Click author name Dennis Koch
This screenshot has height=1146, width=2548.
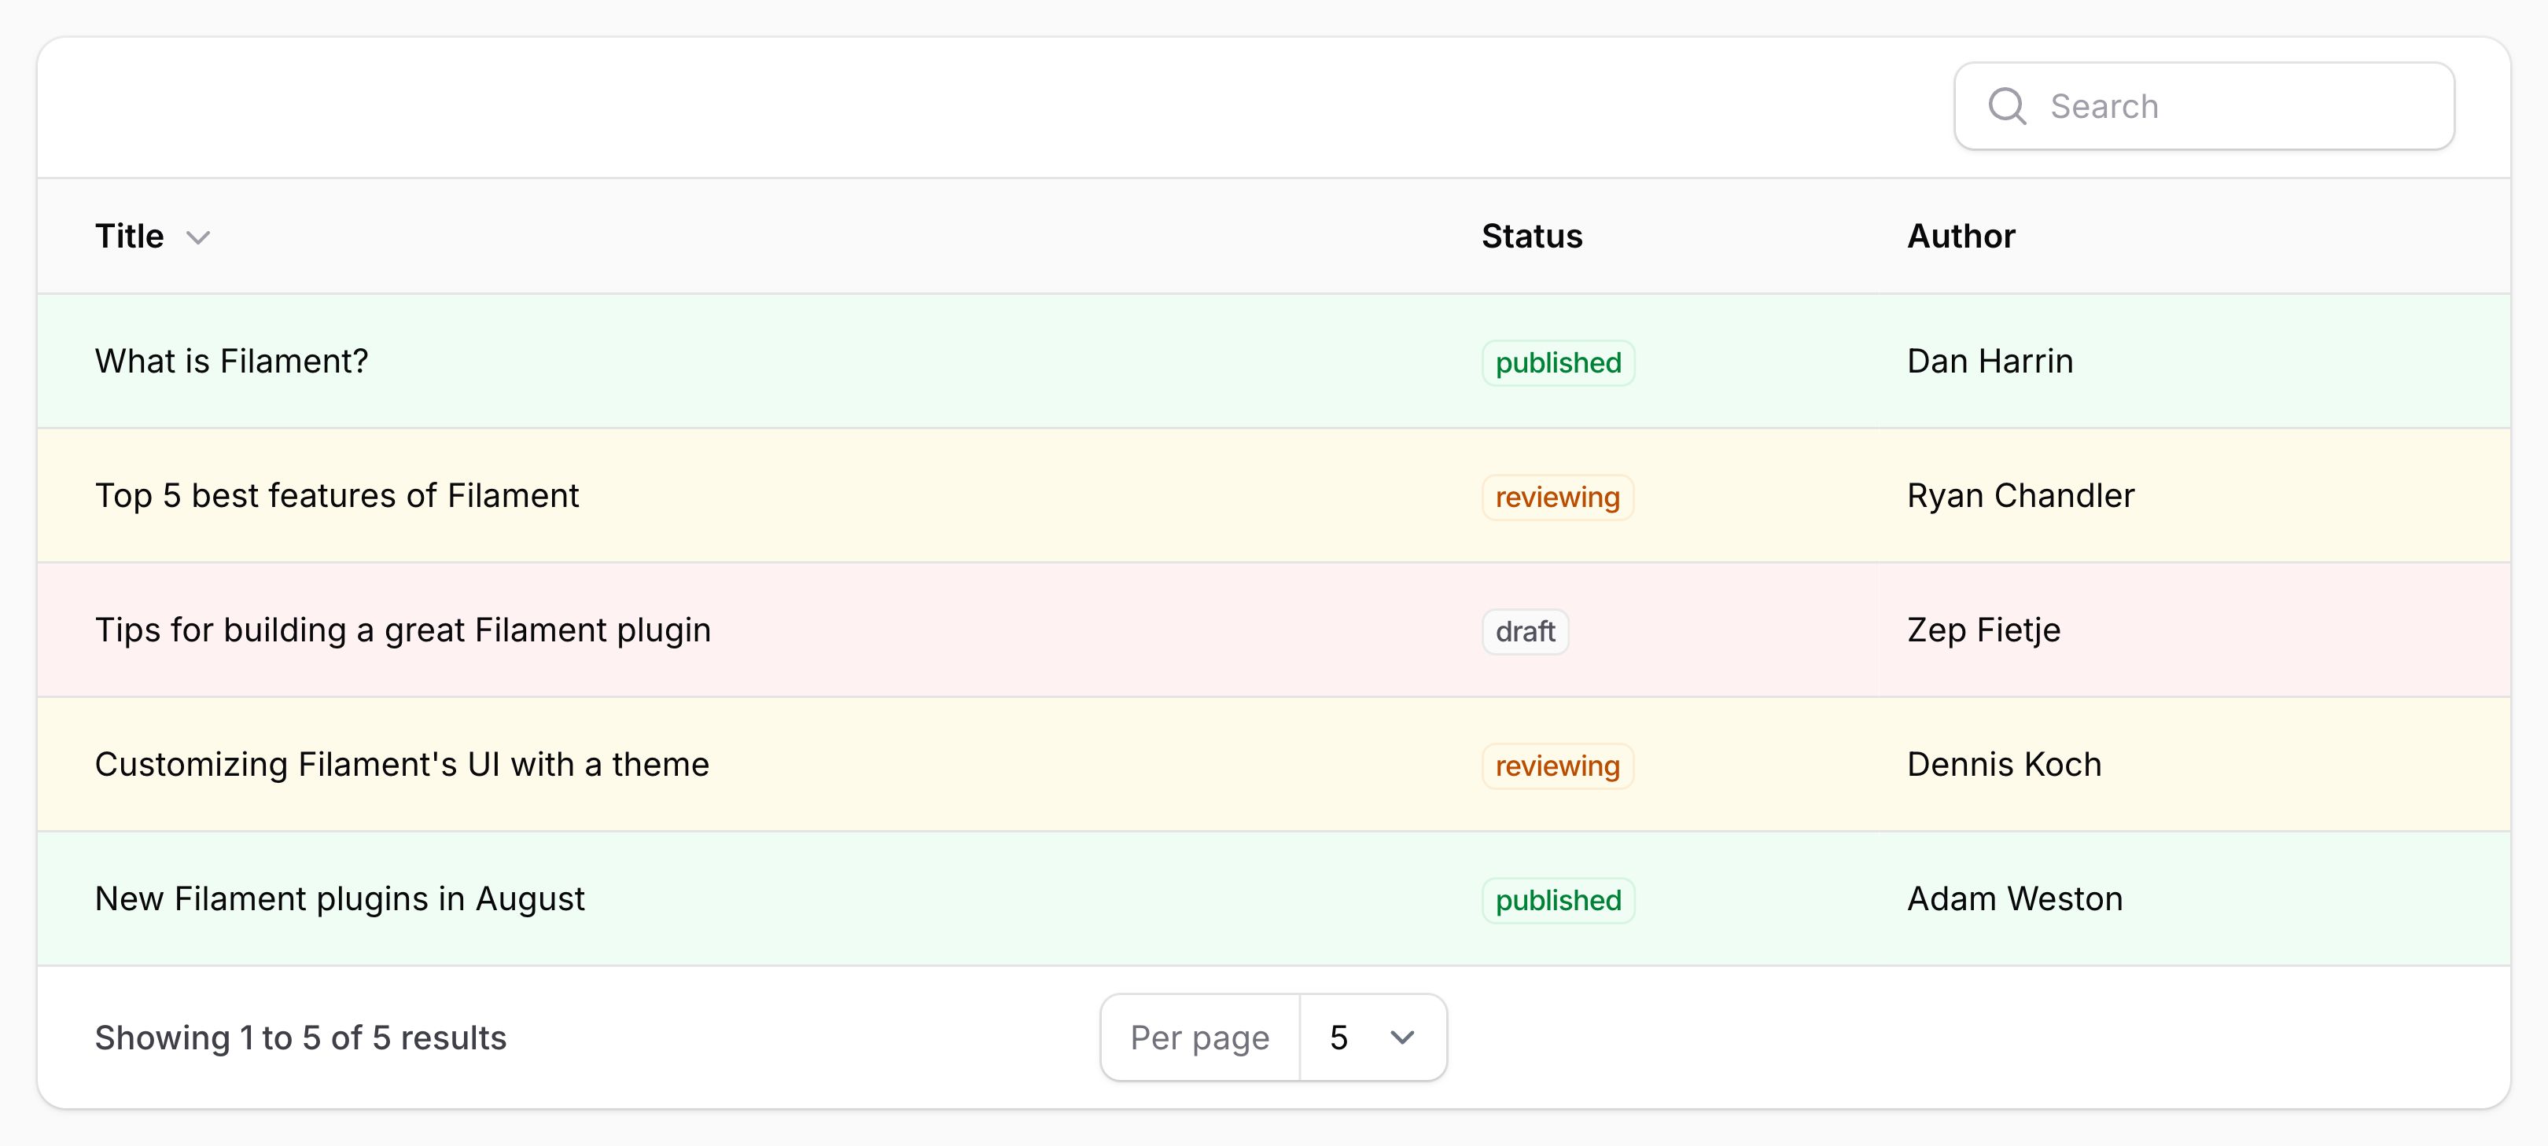coord(2004,764)
